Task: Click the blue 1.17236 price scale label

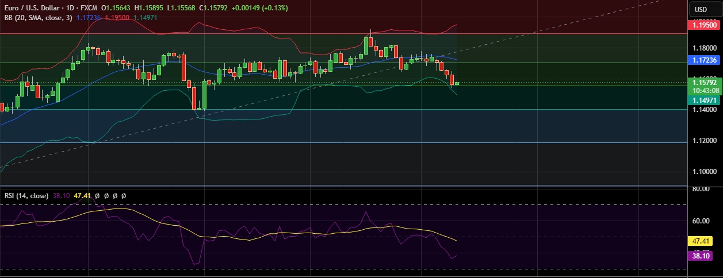Action: (x=703, y=60)
